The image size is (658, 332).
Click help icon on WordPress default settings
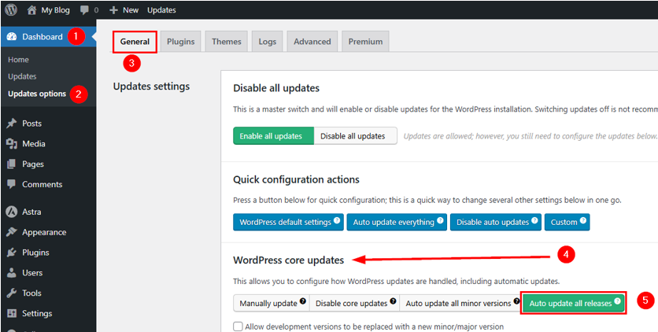pyautogui.click(x=337, y=220)
